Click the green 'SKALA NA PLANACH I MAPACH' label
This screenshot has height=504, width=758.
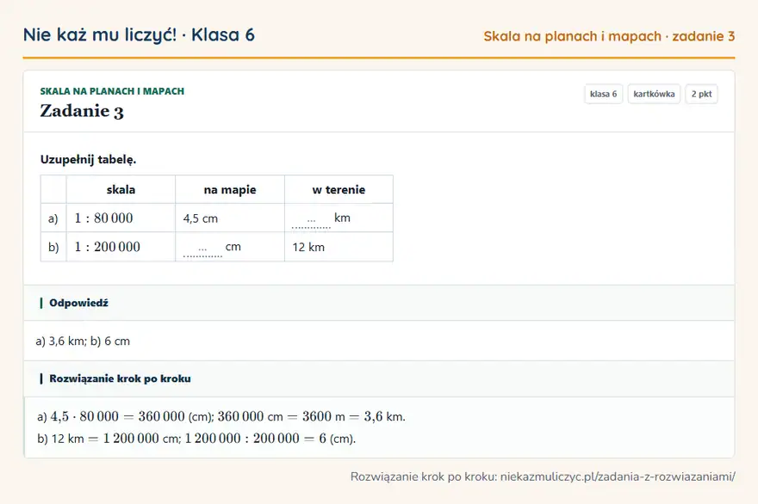[112, 91]
